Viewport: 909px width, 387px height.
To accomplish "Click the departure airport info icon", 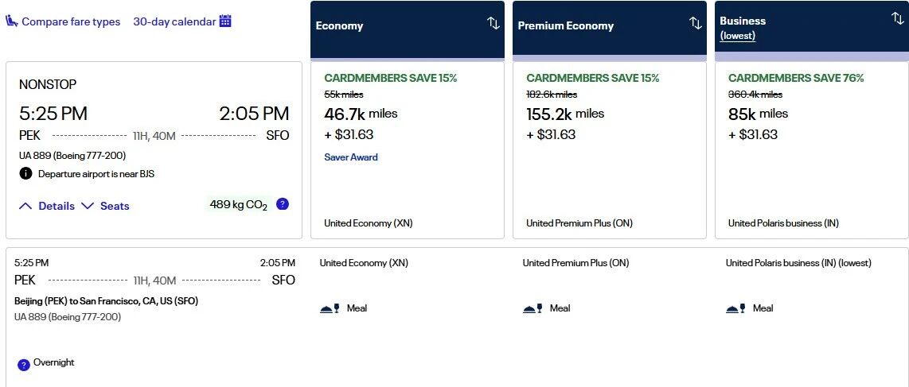I will click(25, 173).
